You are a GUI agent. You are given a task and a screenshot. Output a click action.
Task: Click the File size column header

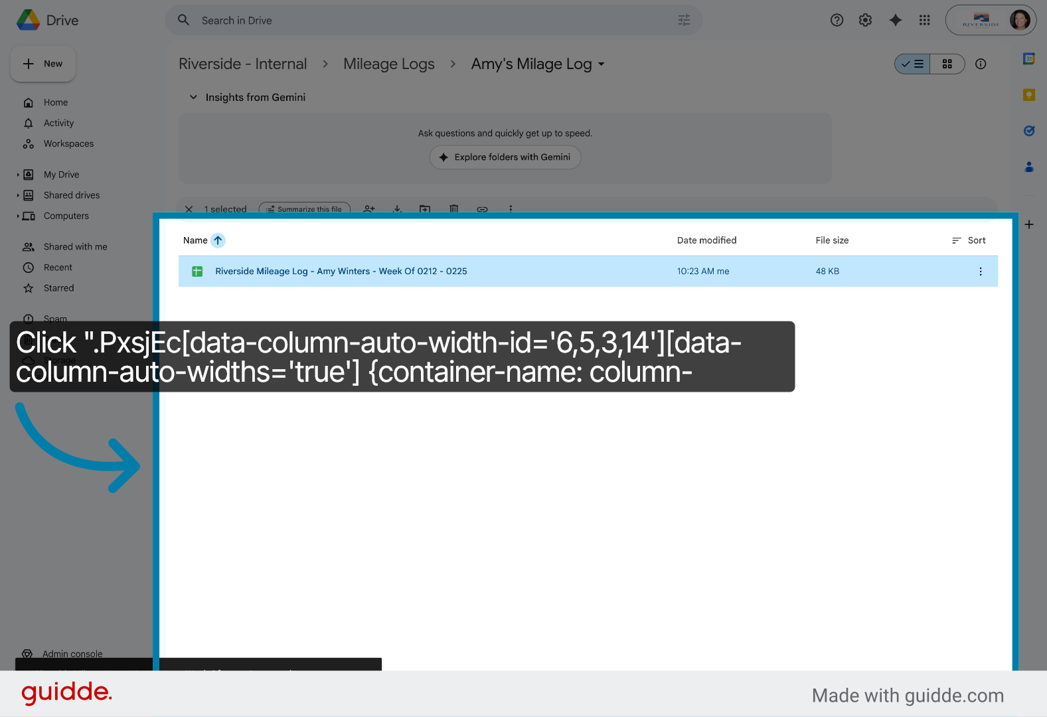pyautogui.click(x=832, y=240)
